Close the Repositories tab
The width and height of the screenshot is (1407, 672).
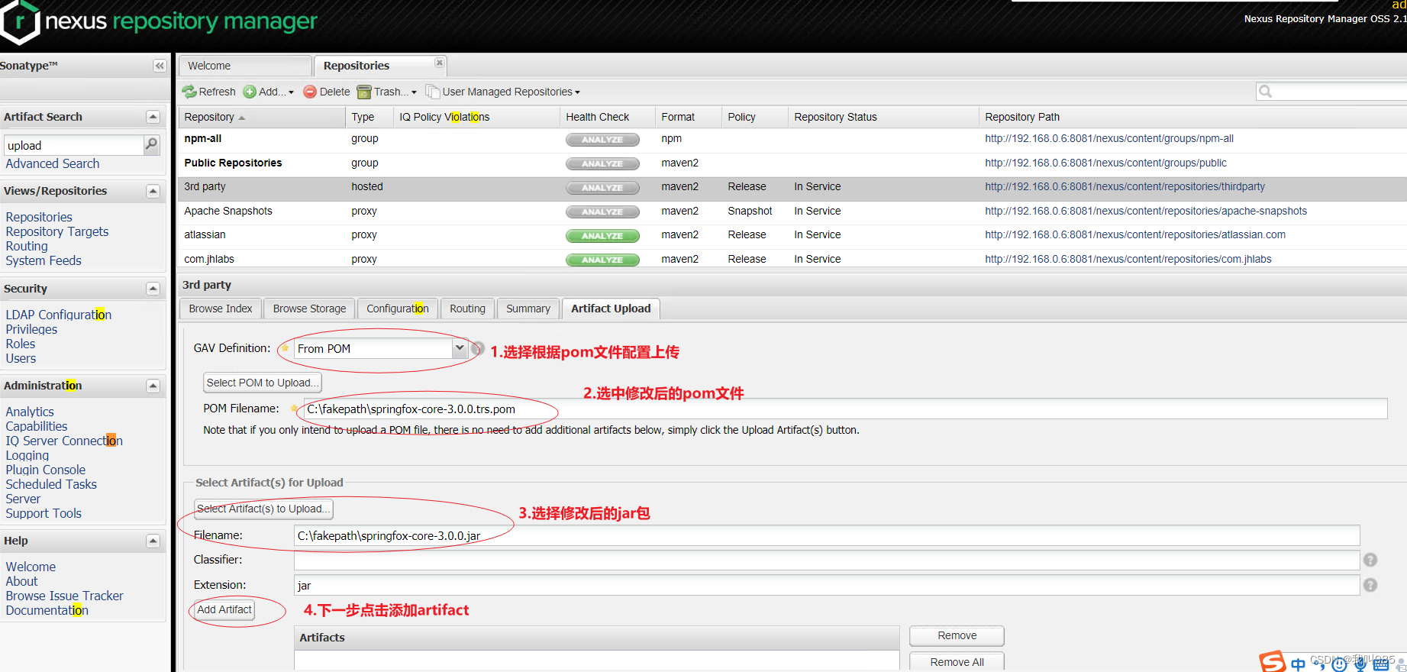click(439, 63)
